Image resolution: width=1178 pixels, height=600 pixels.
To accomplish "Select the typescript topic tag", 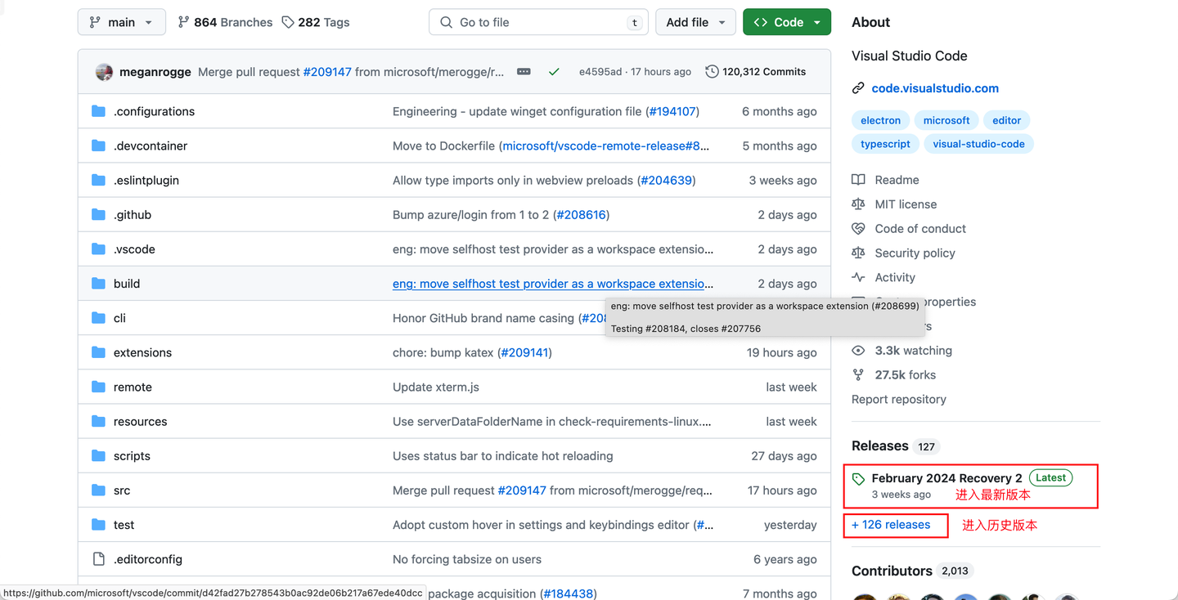I will click(885, 144).
